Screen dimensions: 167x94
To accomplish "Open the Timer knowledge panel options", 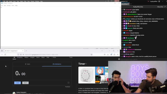I will [86, 64].
